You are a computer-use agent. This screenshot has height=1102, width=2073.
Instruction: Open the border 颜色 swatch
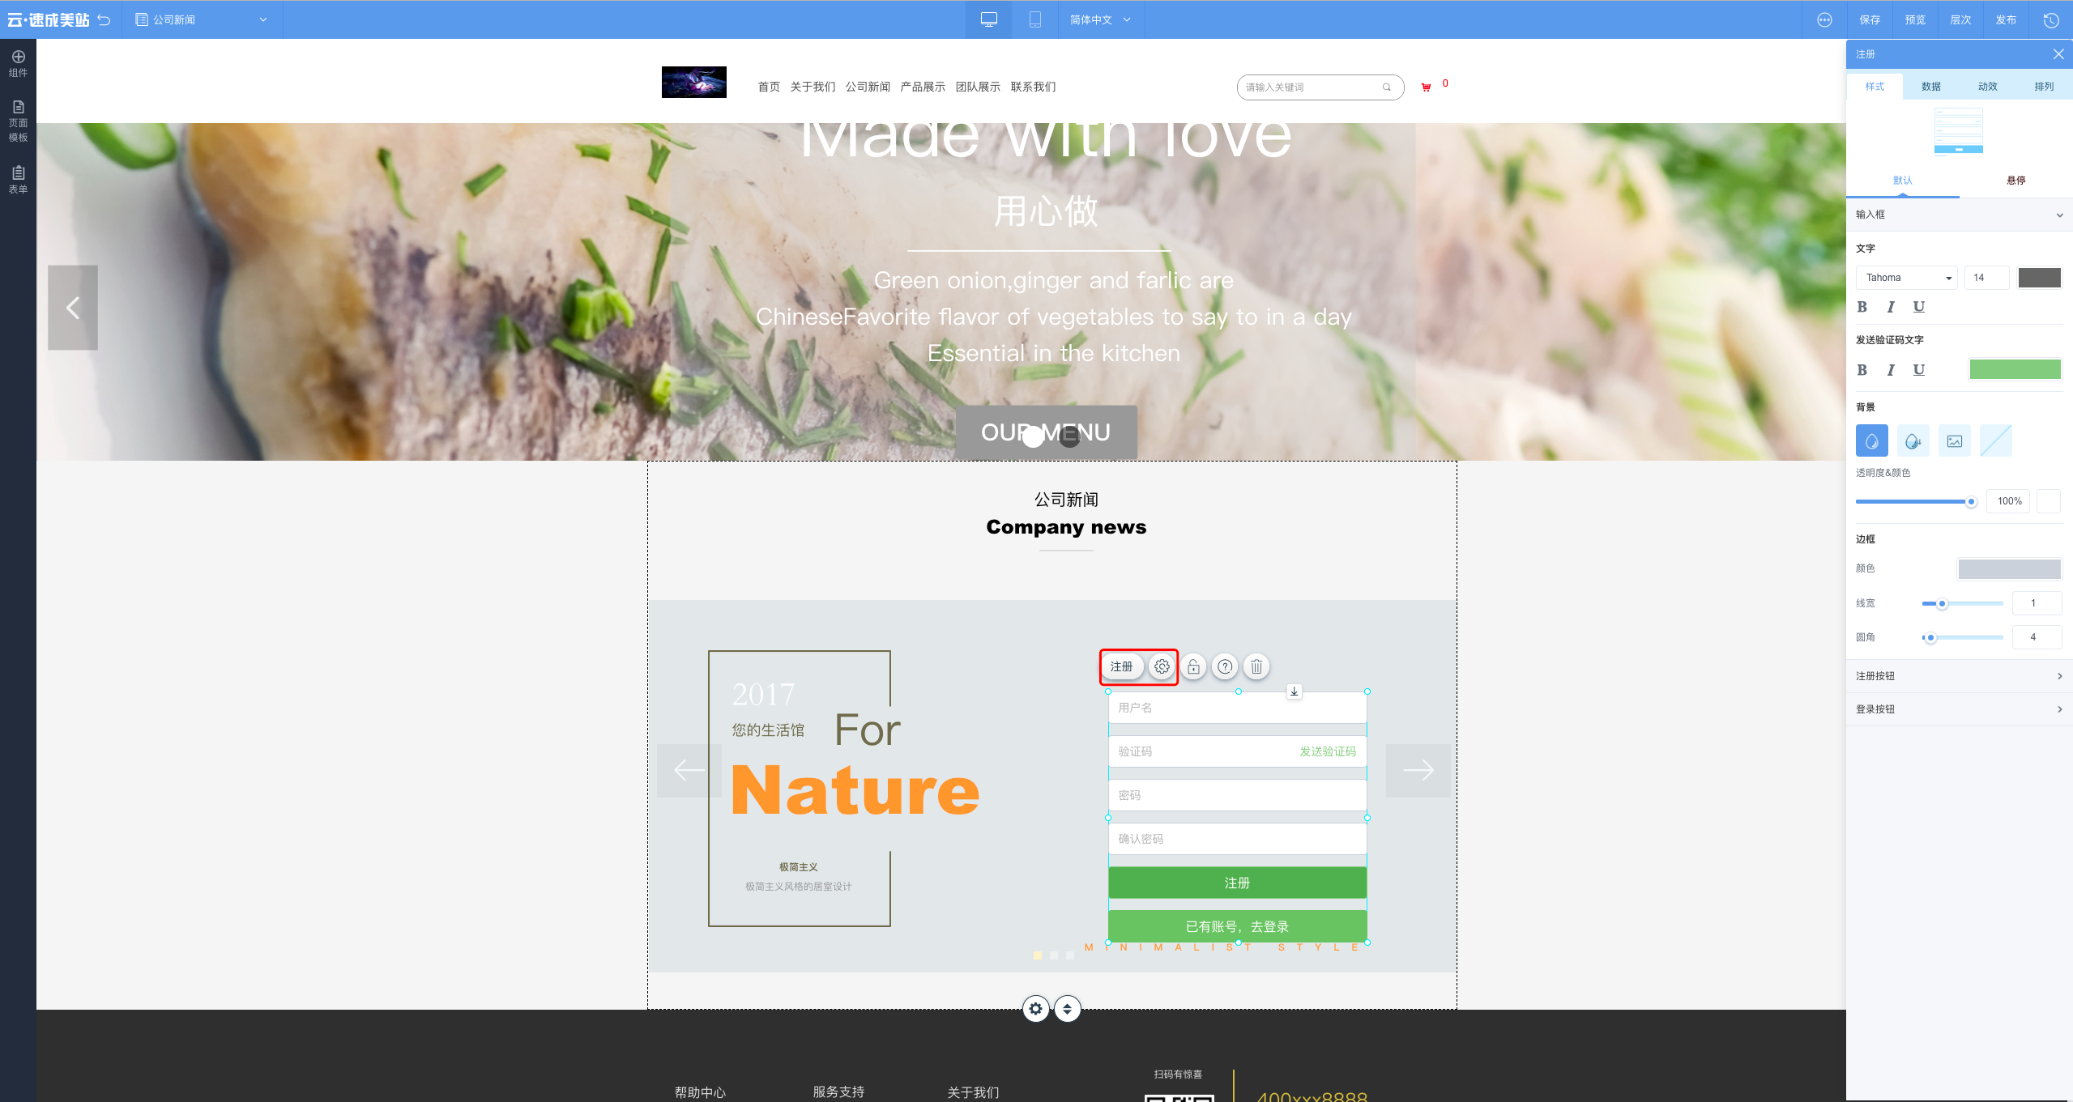[x=2009, y=568]
